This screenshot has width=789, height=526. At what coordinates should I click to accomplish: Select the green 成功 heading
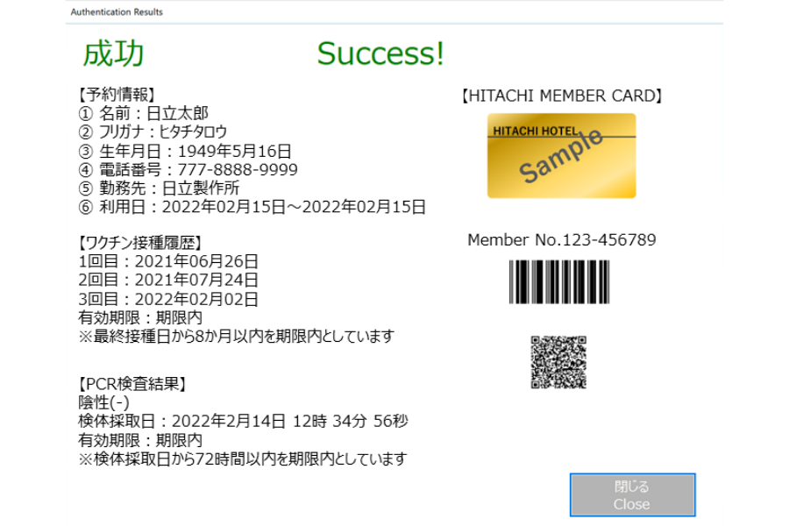[113, 53]
